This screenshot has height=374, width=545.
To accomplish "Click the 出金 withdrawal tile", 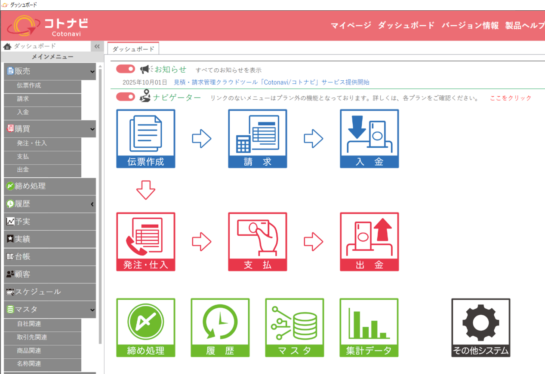I will pyautogui.click(x=369, y=241).
